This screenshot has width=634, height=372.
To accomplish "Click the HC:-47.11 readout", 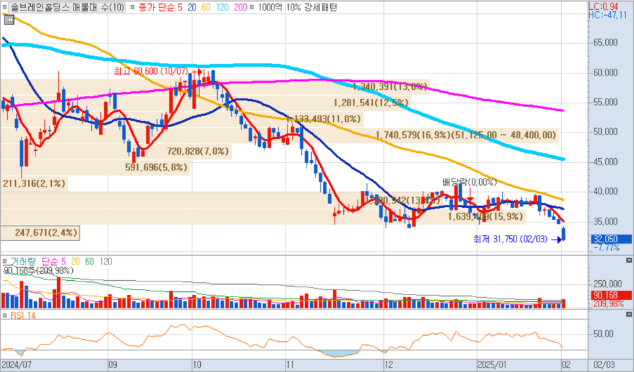I will tap(608, 15).
